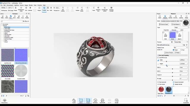The height and width of the screenshot is (106, 190).
Task: Open the Render menu
Action: [x=31, y=5]
